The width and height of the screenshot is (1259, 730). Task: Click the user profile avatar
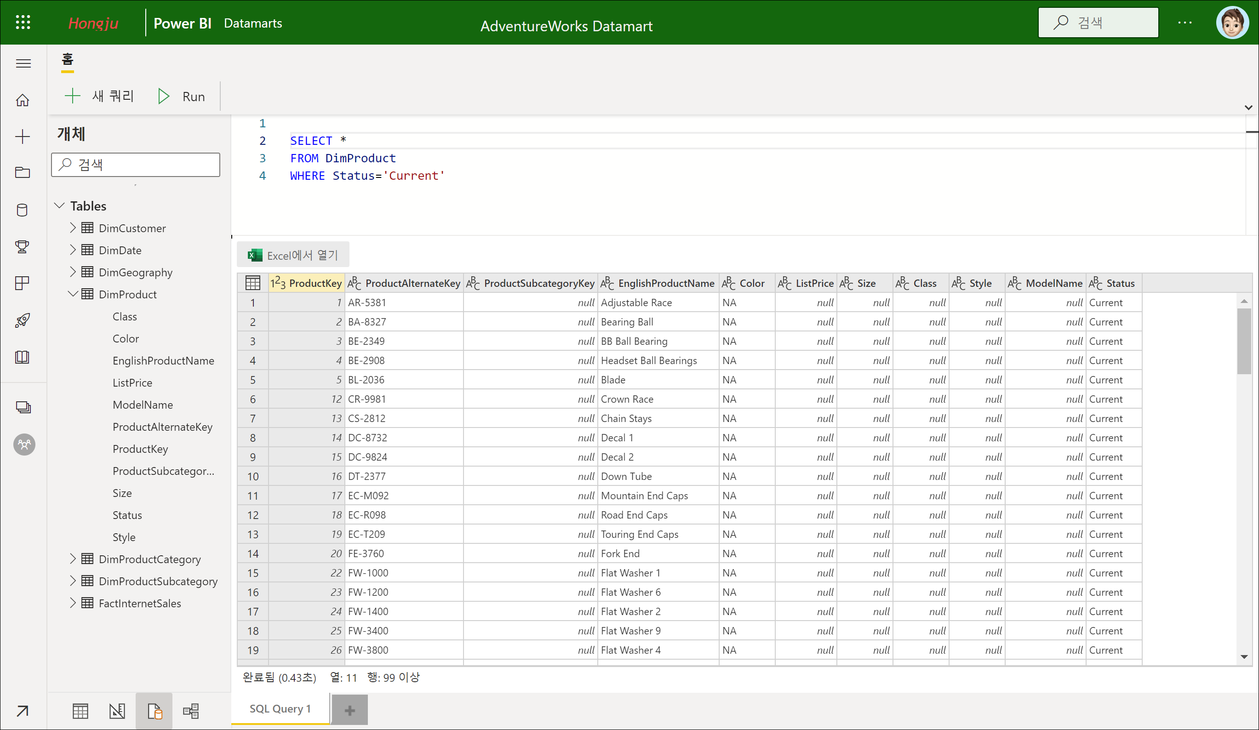[1231, 23]
